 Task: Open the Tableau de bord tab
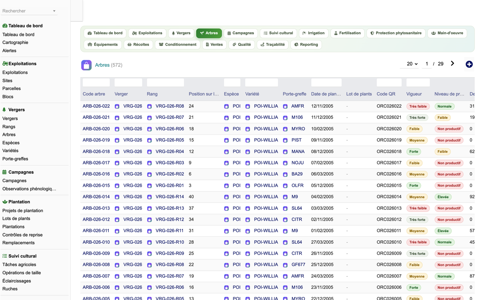coord(105,33)
